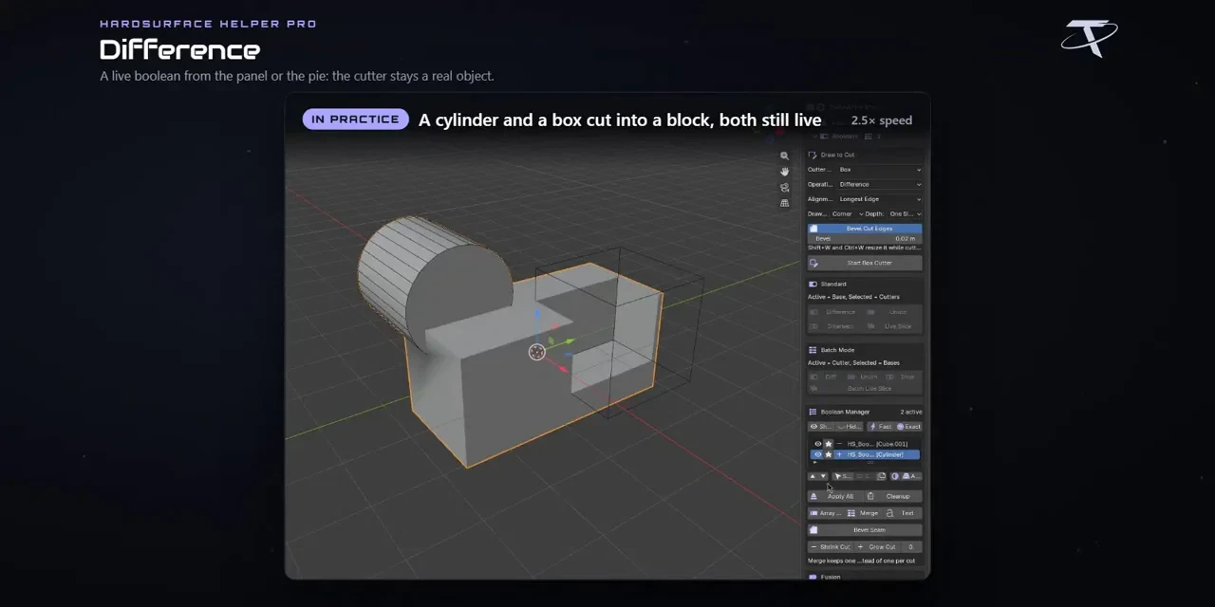Select the HS_Boo... [Cylinder] list row
This screenshot has height=607, width=1215.
[x=864, y=454]
